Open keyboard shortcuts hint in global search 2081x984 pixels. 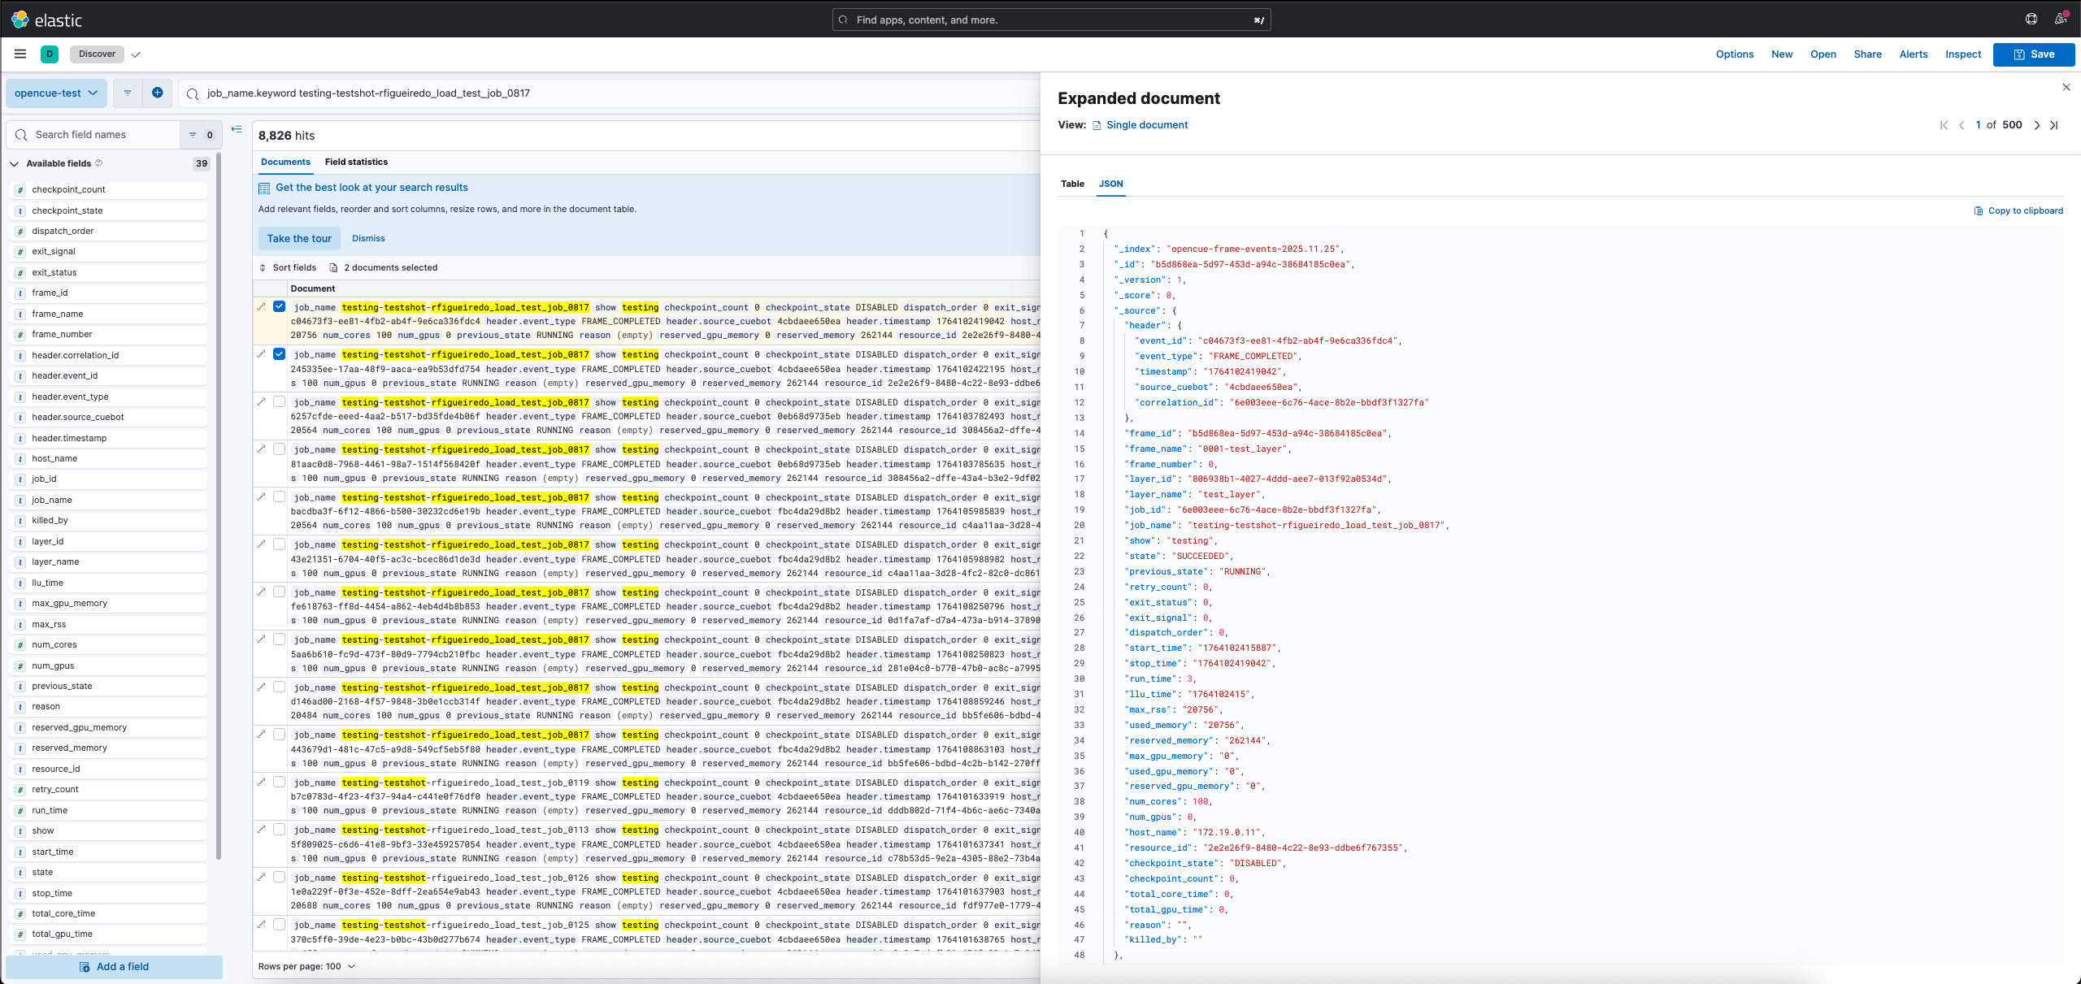(x=1257, y=20)
